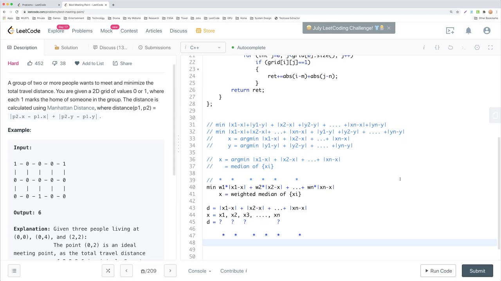Toggle the Autocomplete indicator
This screenshot has height=281, width=501.
point(249,48)
